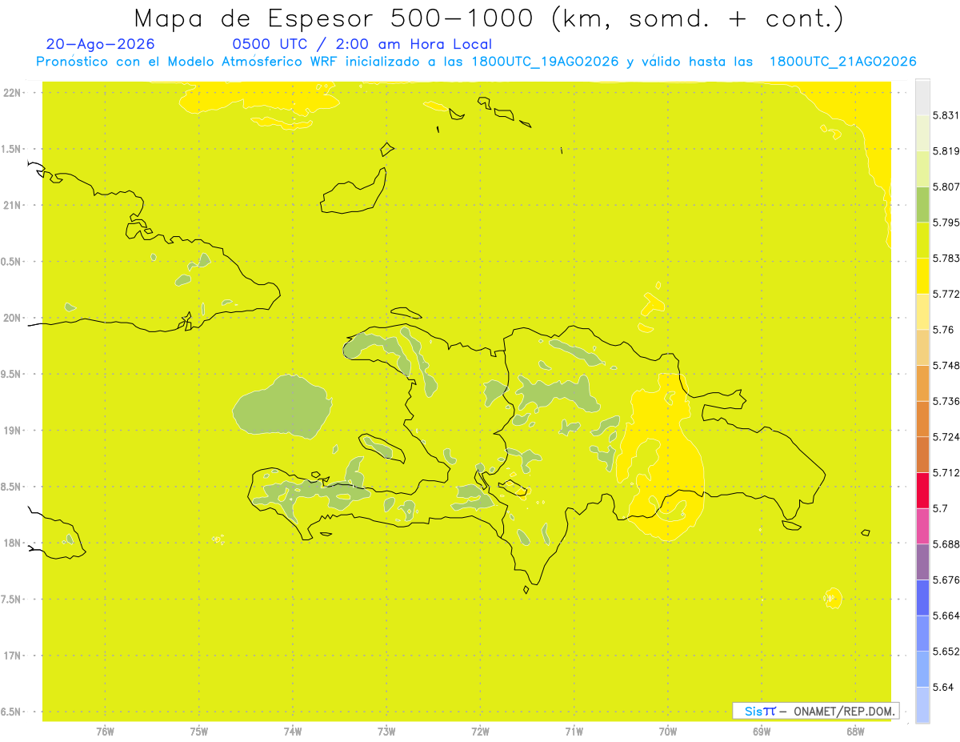Click the '75W' longitude label
Viewport: 960px width, 742px height.
[199, 731]
